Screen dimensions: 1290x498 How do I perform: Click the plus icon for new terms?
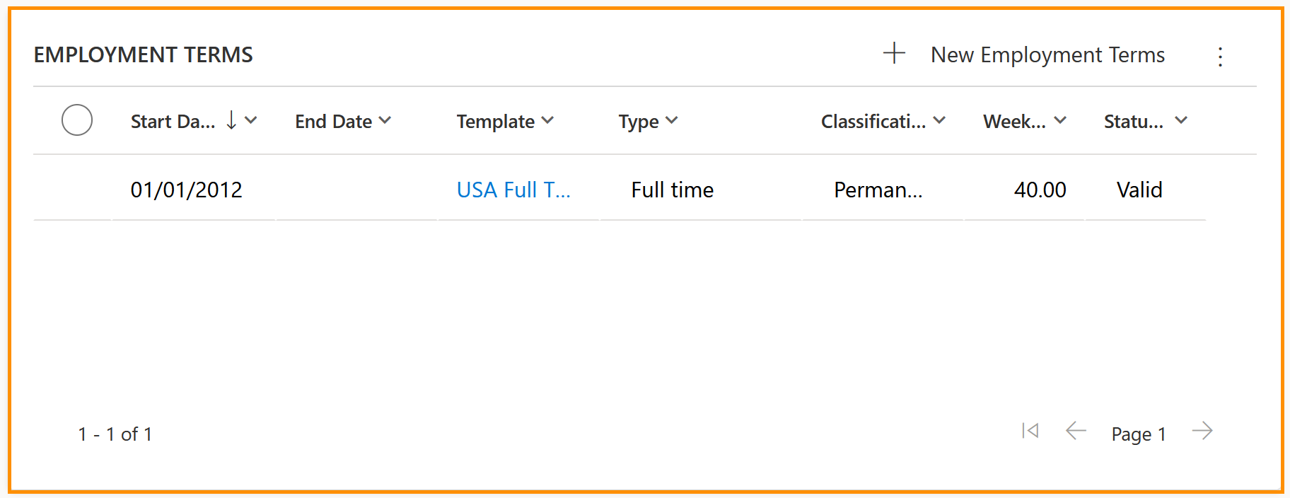[894, 54]
